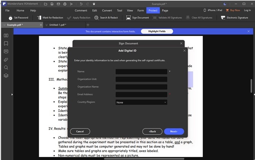This screenshot has height=160, width=255.
Task: Redo the last undone action
Action: 88,4
